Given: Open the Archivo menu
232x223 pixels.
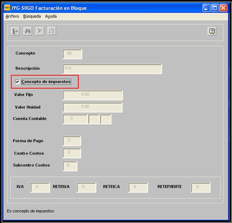Looking at the screenshot, I should click(x=12, y=16).
